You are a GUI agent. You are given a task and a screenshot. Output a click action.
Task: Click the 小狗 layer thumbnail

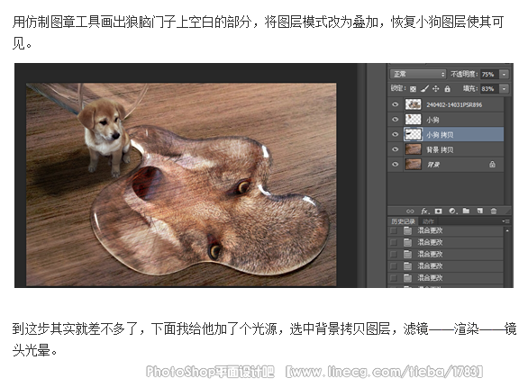[x=413, y=120]
